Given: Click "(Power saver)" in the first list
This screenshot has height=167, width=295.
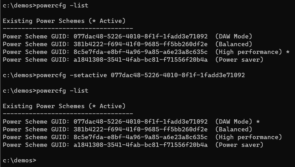Looking at the screenshot, I should [239, 59].
